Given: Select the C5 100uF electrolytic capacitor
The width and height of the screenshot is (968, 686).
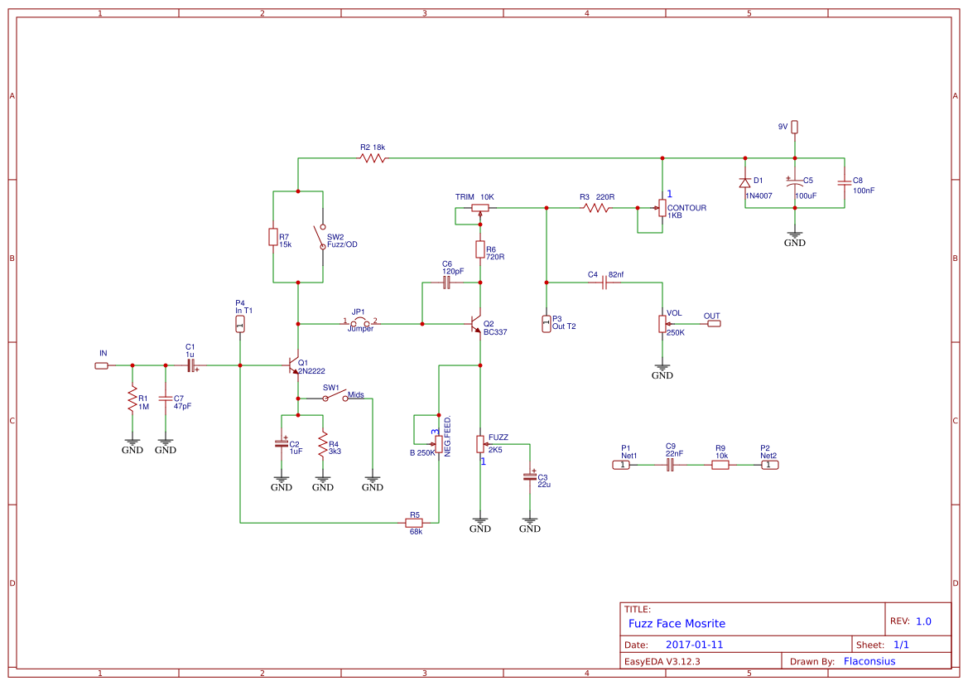Looking at the screenshot, I should click(795, 182).
